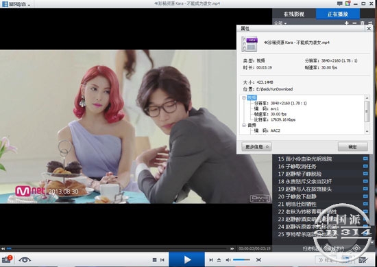This screenshot has height=267, width=377.
Task: Play playlist item 21 明浩壮烈牺牲
Action: 297,204
